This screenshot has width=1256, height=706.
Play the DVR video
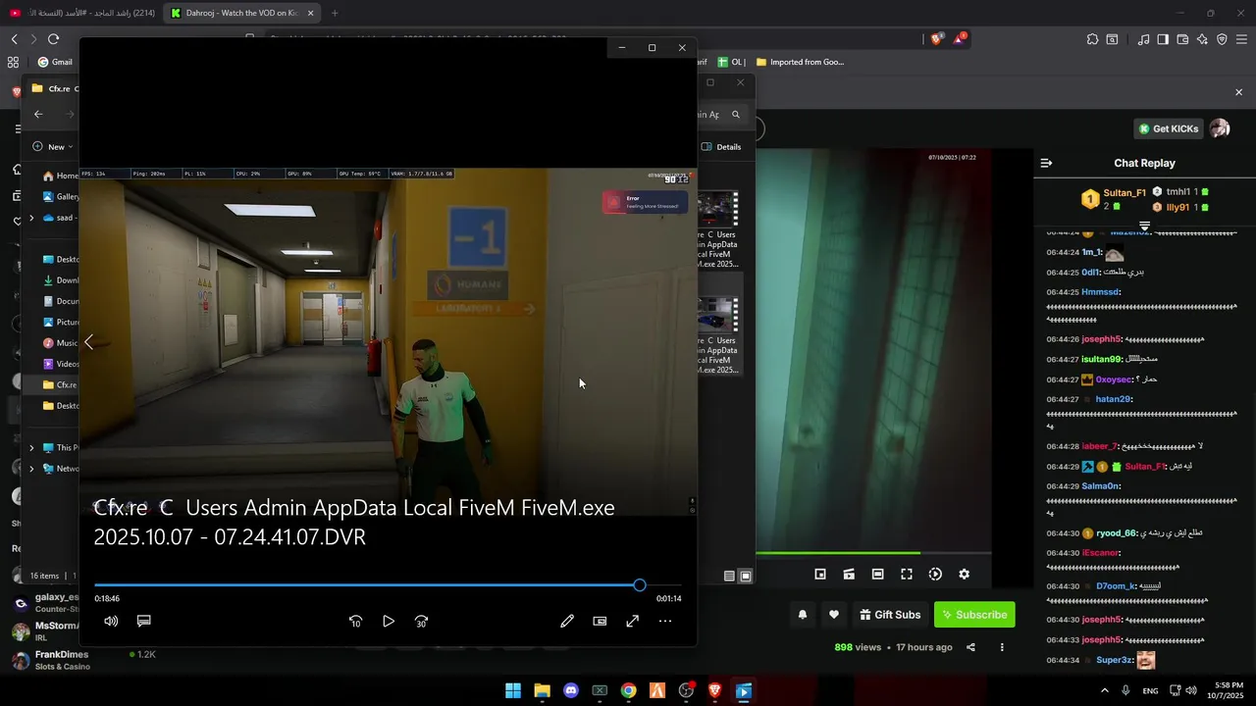click(x=389, y=621)
